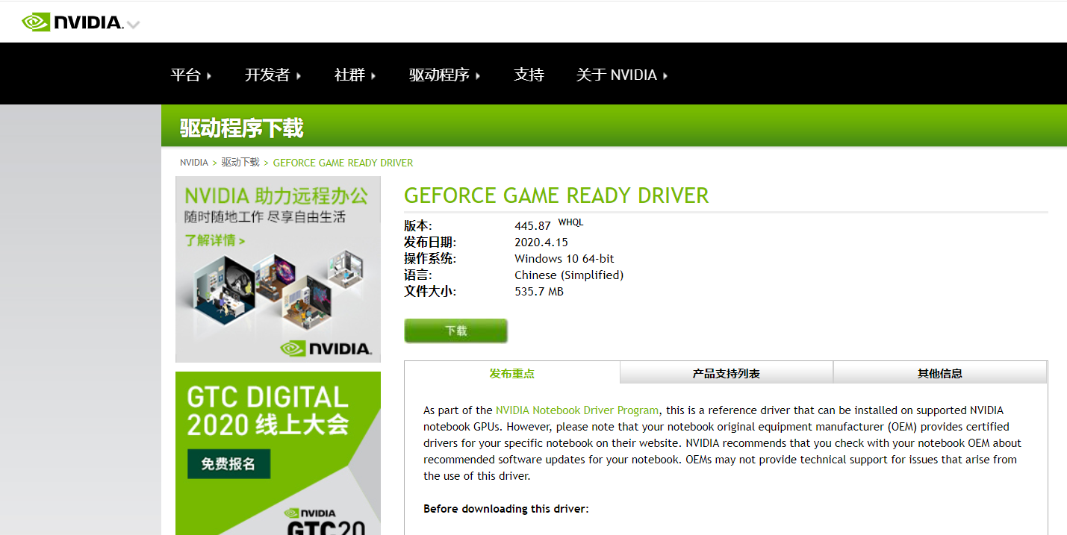The width and height of the screenshot is (1067, 535).
Task: Expand the 关于 NVIDIA dropdown
Action: point(618,74)
